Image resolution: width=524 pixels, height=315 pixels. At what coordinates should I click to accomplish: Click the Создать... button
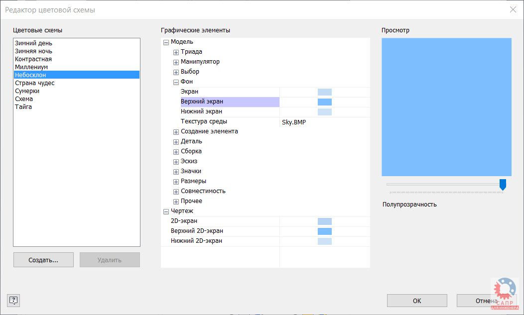43,260
